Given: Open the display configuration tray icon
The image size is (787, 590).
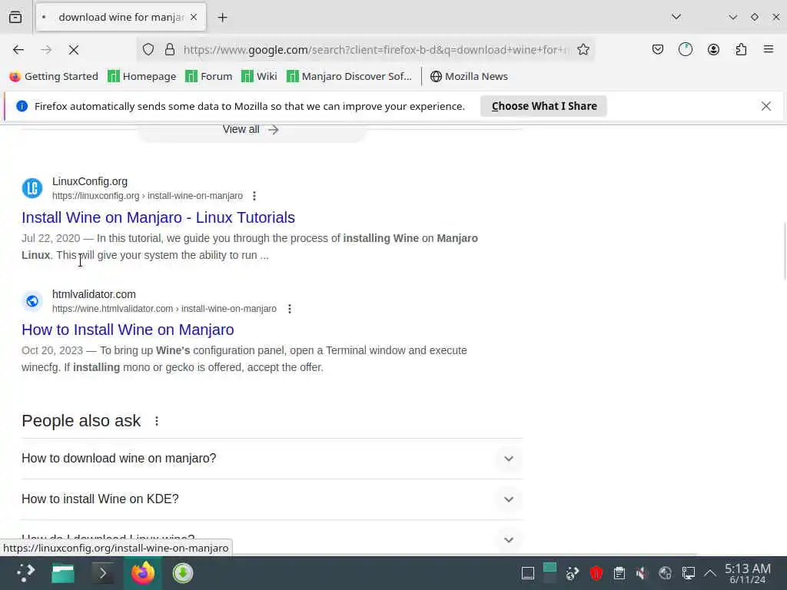Looking at the screenshot, I should pyautogui.click(x=688, y=573).
